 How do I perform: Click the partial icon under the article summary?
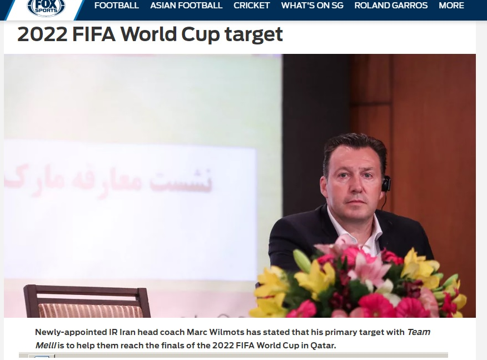click(x=42, y=357)
